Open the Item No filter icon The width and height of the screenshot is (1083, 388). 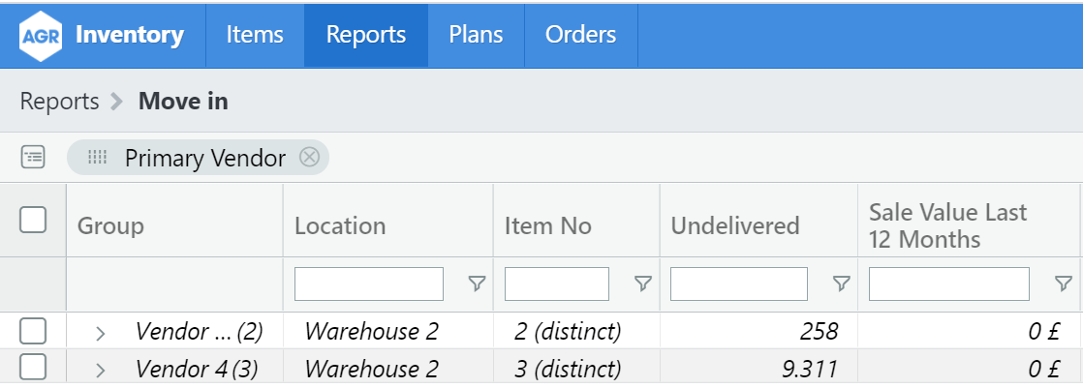click(642, 284)
